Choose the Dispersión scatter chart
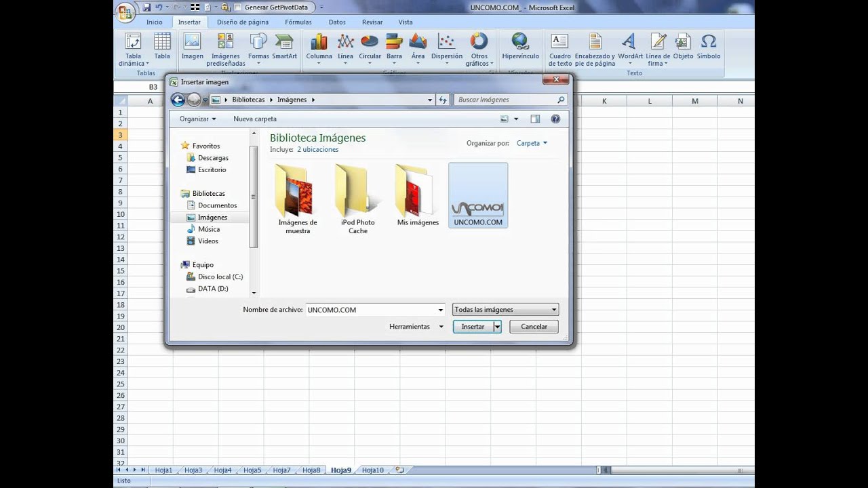This screenshot has width=868, height=488. point(446,47)
